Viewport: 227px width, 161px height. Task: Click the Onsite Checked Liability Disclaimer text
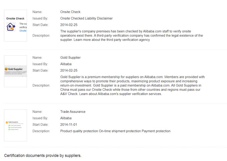click(86, 18)
